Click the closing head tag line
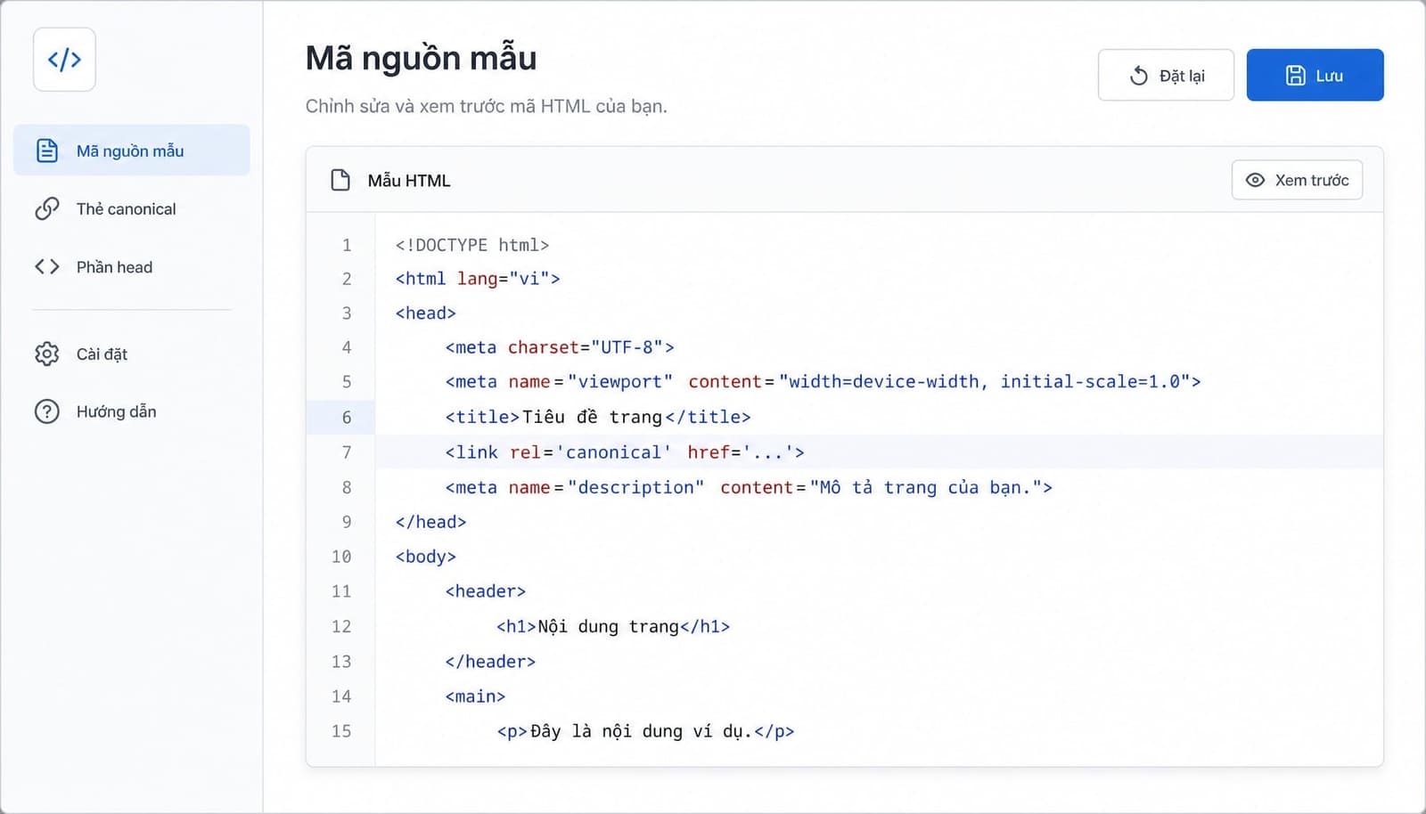The width and height of the screenshot is (1426, 814). coord(430,522)
